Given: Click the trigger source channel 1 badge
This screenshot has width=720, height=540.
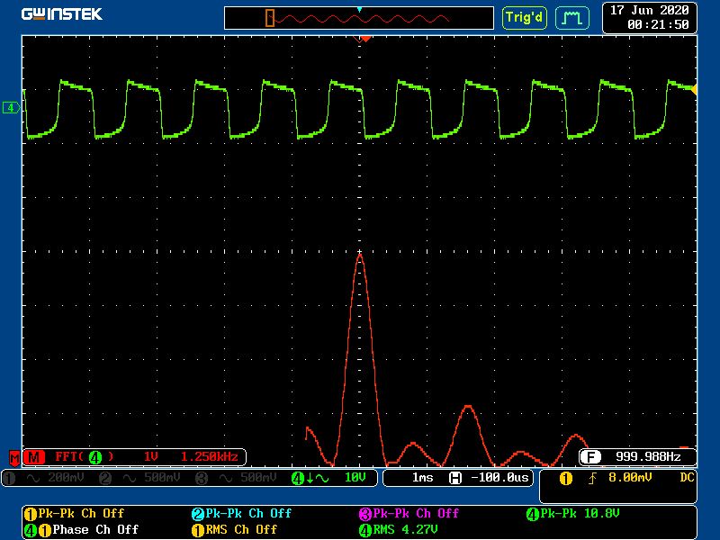Looking at the screenshot, I should click(566, 479).
